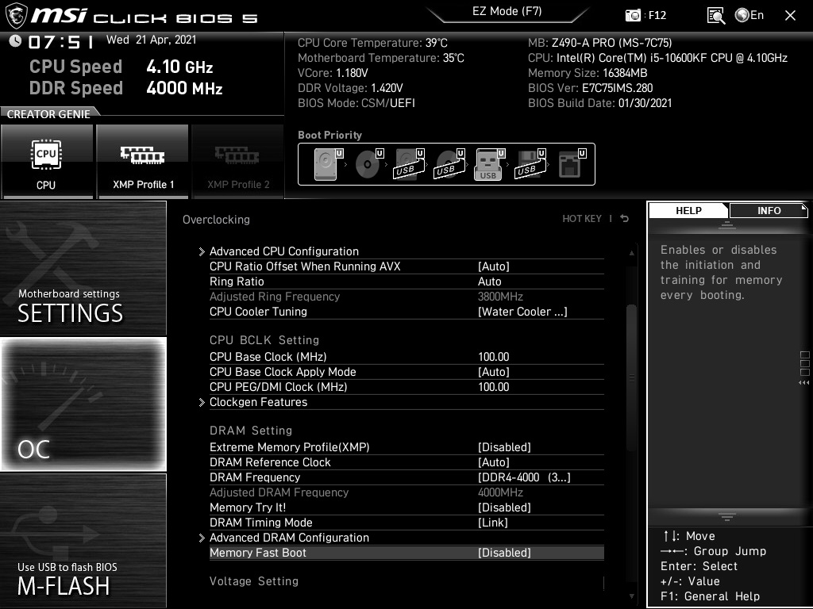Screen dimensions: 813x609
Task: Select the USB hard disk boot device
Action: [x=410, y=164]
